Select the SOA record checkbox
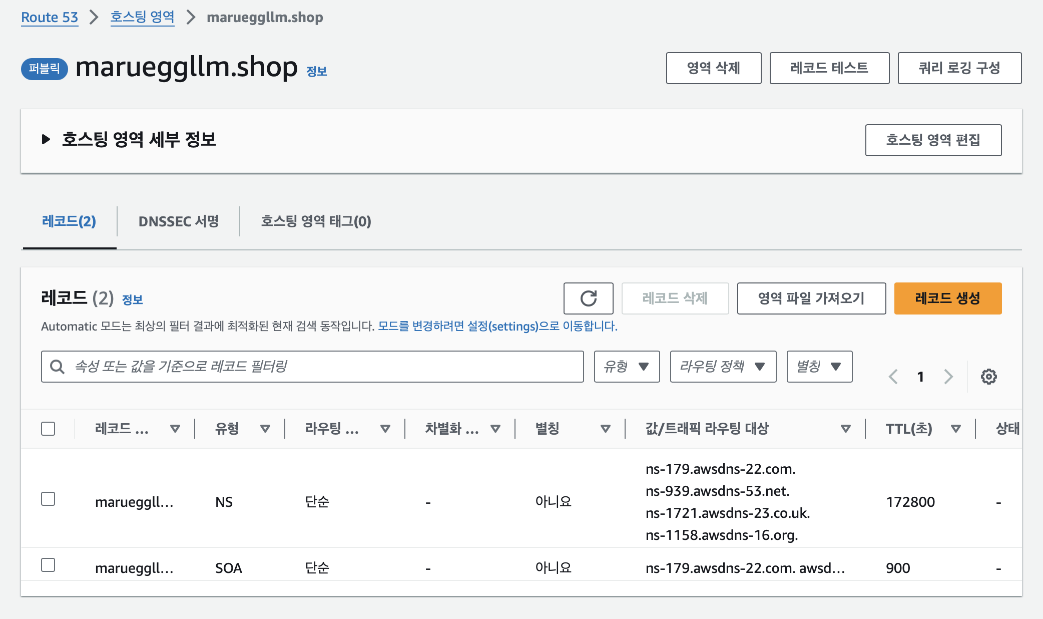This screenshot has width=1043, height=619. [48, 565]
